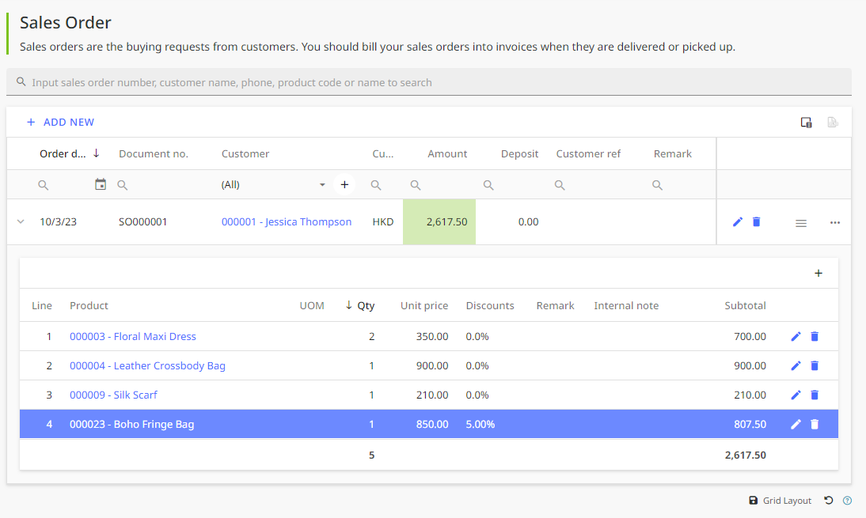Click the column chooser icon at top right
The width and height of the screenshot is (866, 518).
coord(806,123)
